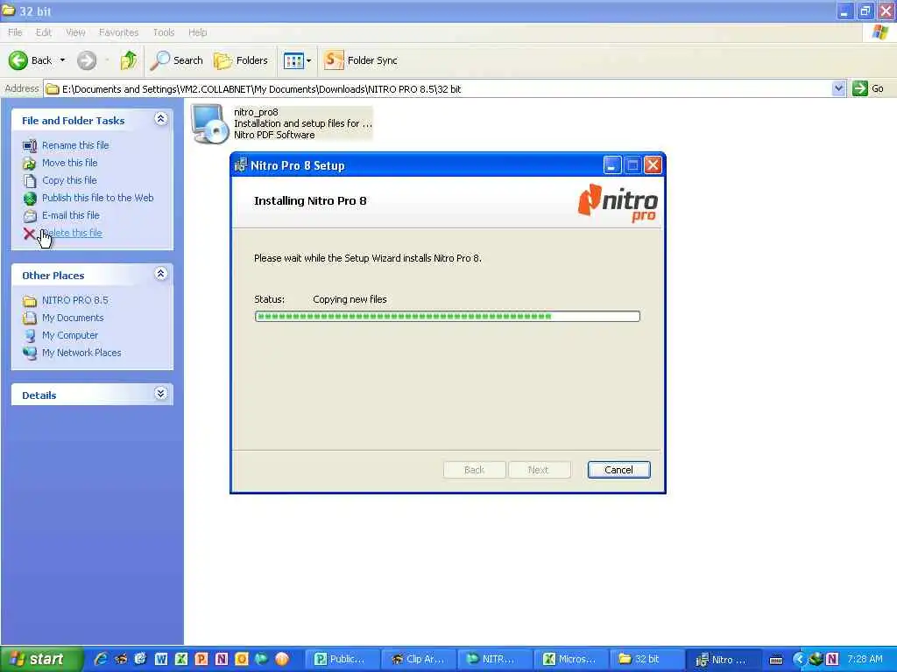Expand hidden system tray icons arrow
897x672 pixels.
tap(798, 660)
